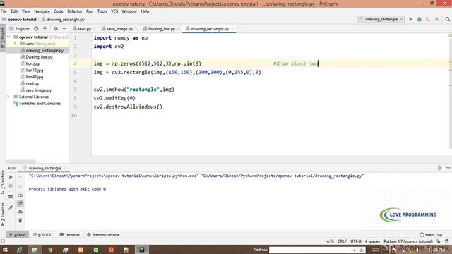Click the Stop square in the Run panel
Viewport: 452px width, 254px height.
(11, 186)
